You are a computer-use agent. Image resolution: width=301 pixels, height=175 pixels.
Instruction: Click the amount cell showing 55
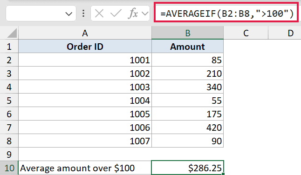[188, 100]
